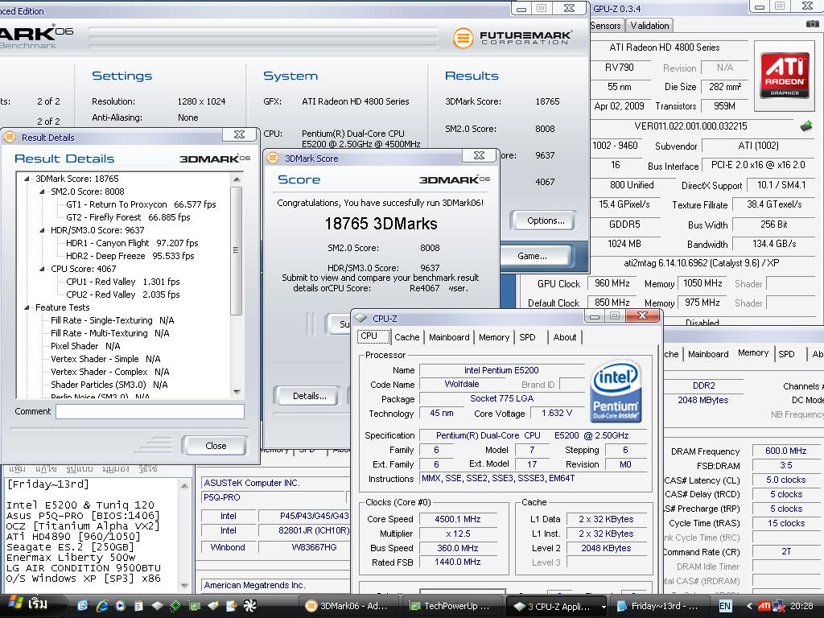This screenshot has height=618, width=824.
Task: Collapse the SM2.0 Score tree node
Action: click(43, 192)
